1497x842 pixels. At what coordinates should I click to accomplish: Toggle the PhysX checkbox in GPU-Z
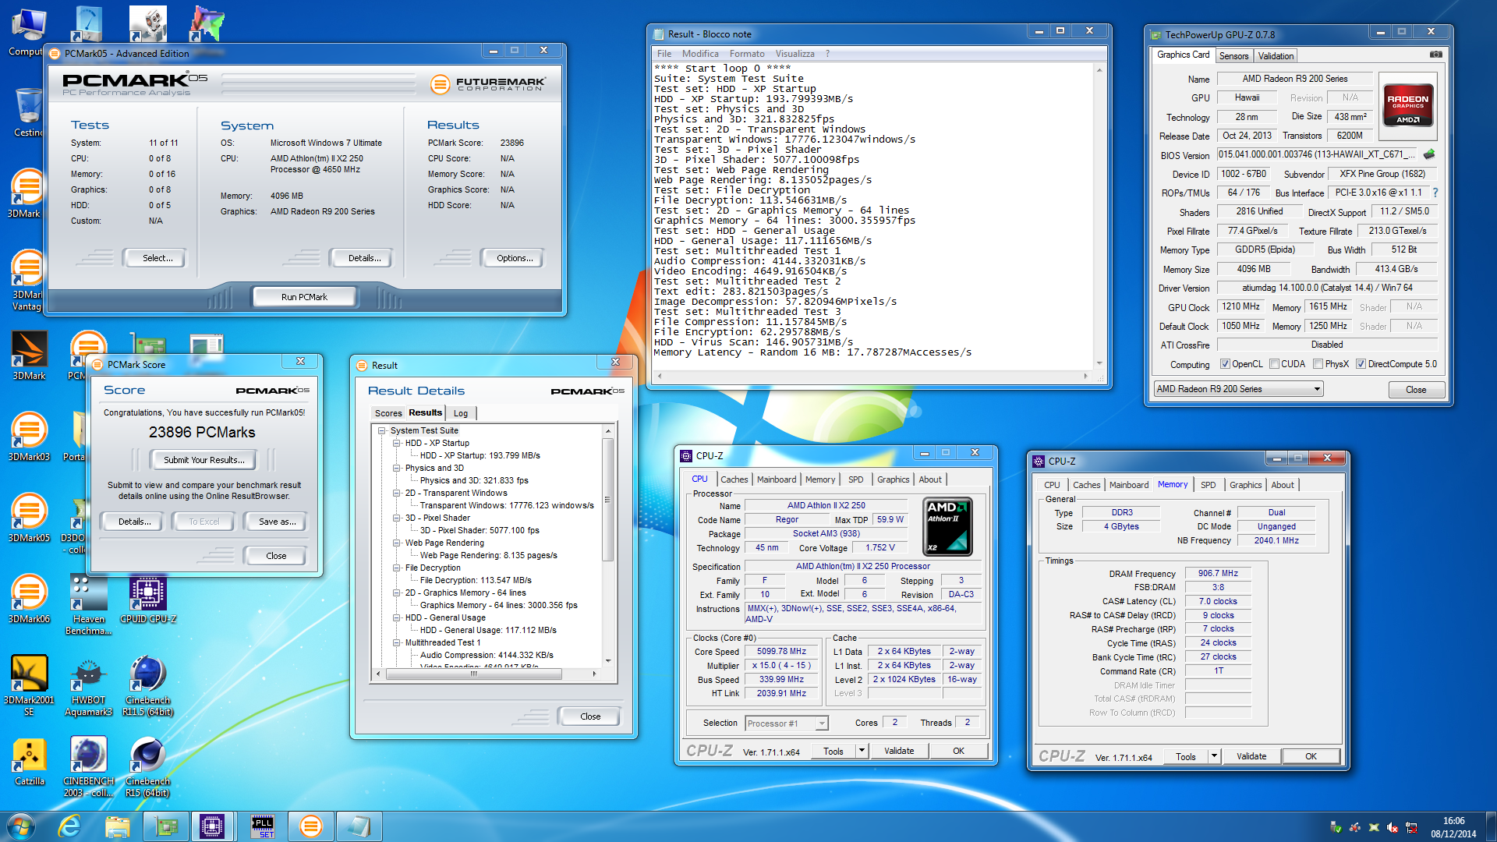(x=1318, y=364)
